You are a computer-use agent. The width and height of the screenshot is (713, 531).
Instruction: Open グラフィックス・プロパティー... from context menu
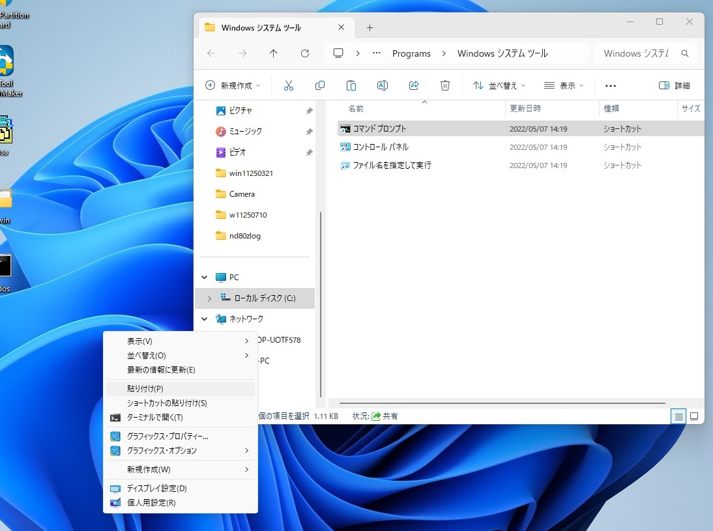coord(181,437)
